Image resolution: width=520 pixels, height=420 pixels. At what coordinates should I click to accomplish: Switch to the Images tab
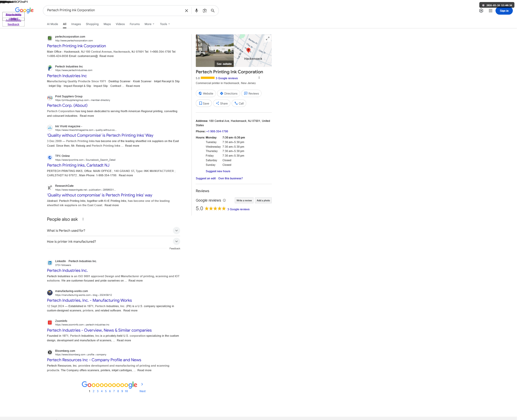pos(76,24)
